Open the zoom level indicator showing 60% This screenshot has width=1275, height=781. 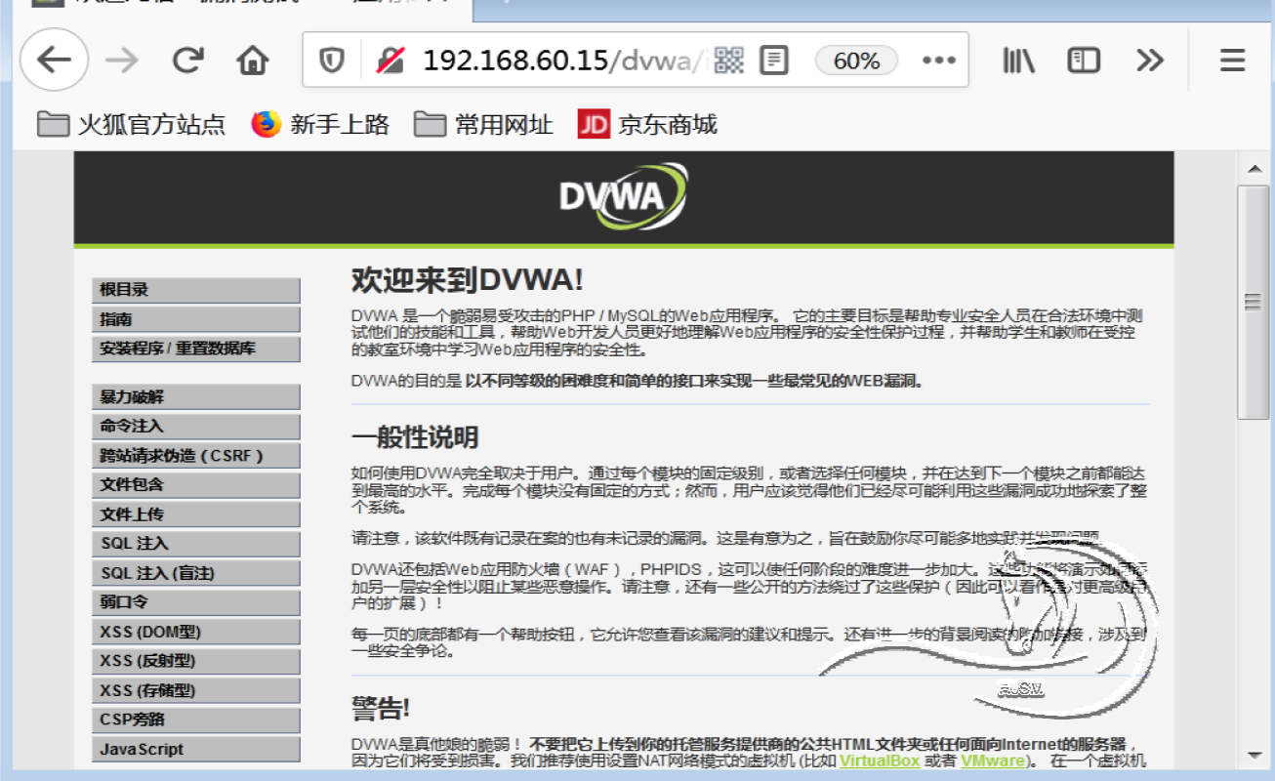click(x=855, y=60)
